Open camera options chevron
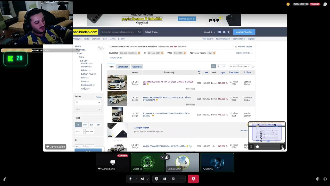 (147, 179)
